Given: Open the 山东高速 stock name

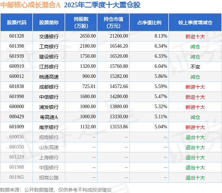Looking at the screenshot, I should click(x=49, y=147).
